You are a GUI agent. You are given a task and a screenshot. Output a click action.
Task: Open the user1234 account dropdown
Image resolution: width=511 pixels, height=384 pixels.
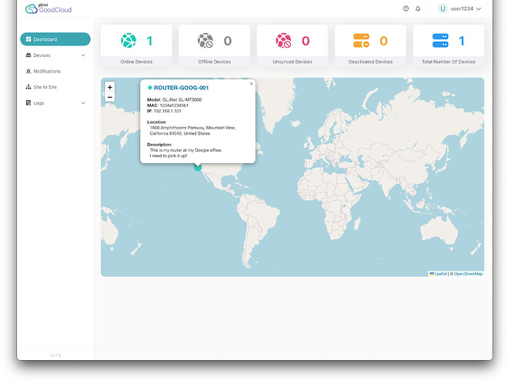click(x=459, y=8)
